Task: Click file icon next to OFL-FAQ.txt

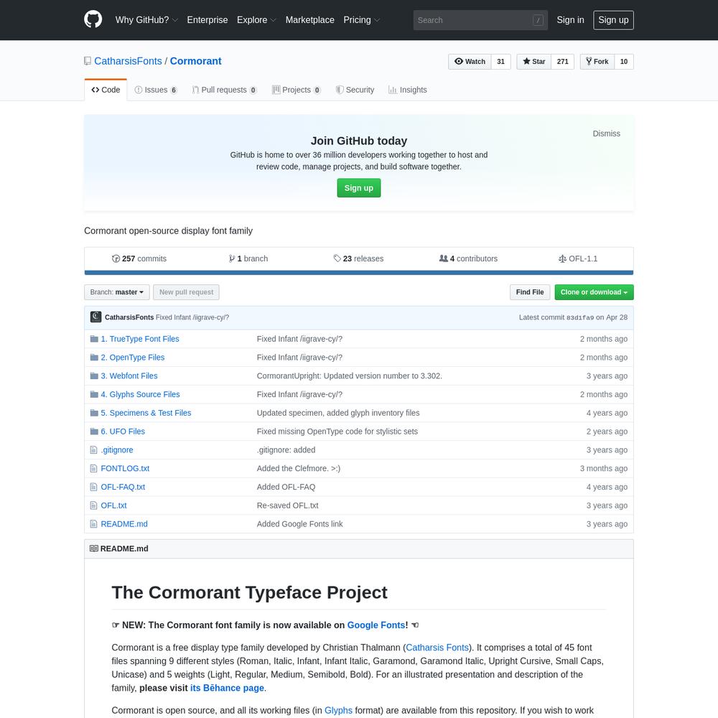Action: click(x=94, y=488)
